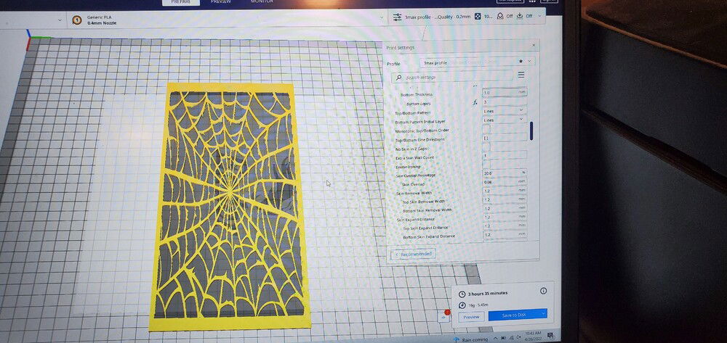Switch to the PREPARE stage tab
The width and height of the screenshot is (727, 343).
pyautogui.click(x=181, y=2)
